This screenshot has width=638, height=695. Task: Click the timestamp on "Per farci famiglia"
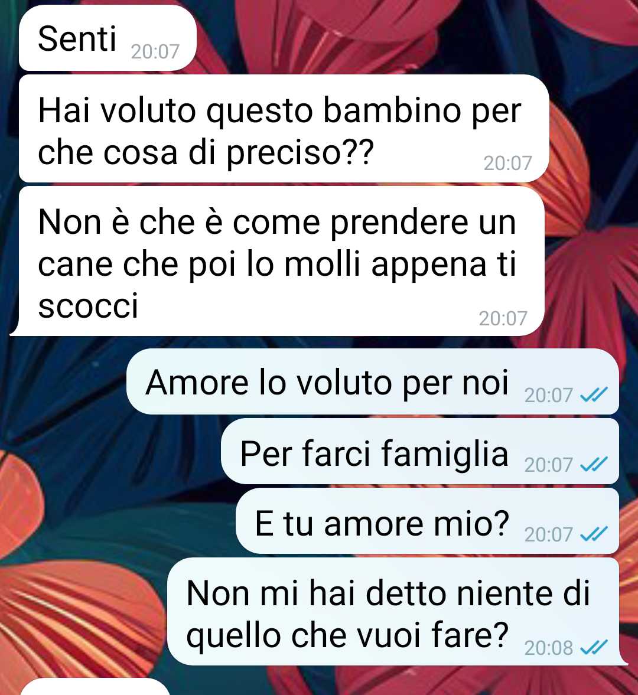548,465
